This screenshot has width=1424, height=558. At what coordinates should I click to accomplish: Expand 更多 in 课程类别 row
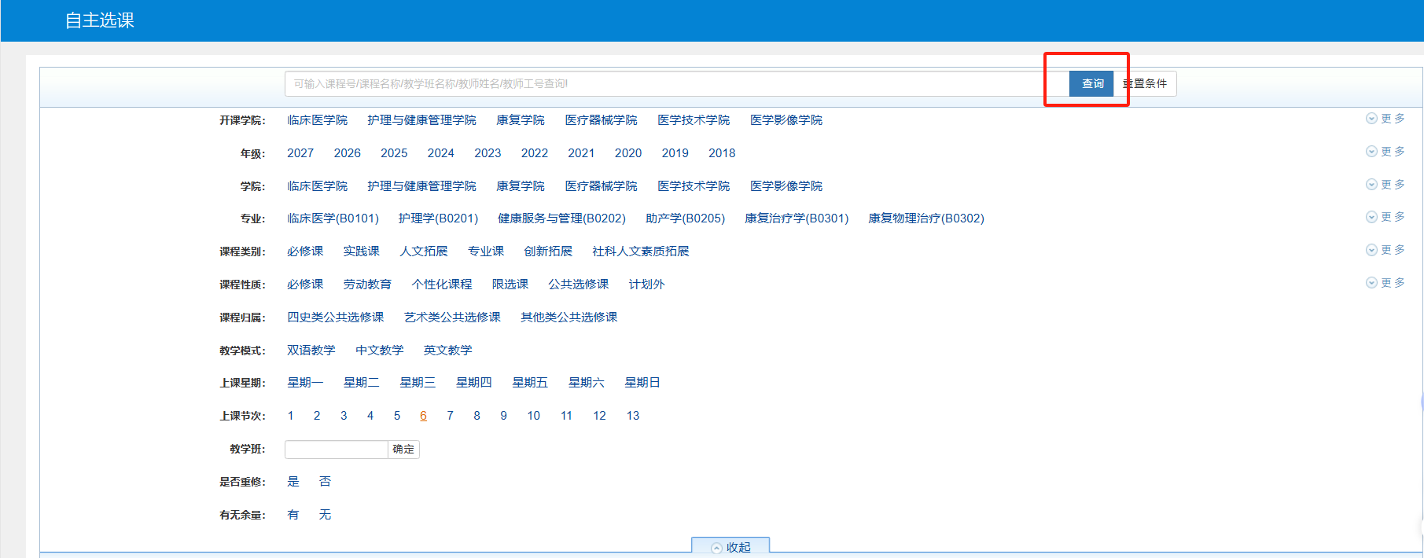click(x=1385, y=250)
